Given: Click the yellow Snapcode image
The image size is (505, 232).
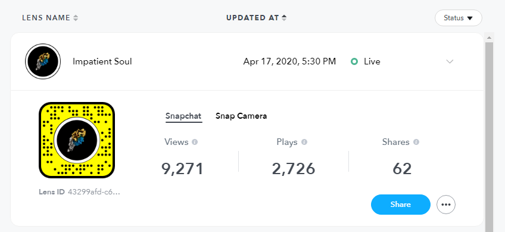Looking at the screenshot, I should point(77,140).
